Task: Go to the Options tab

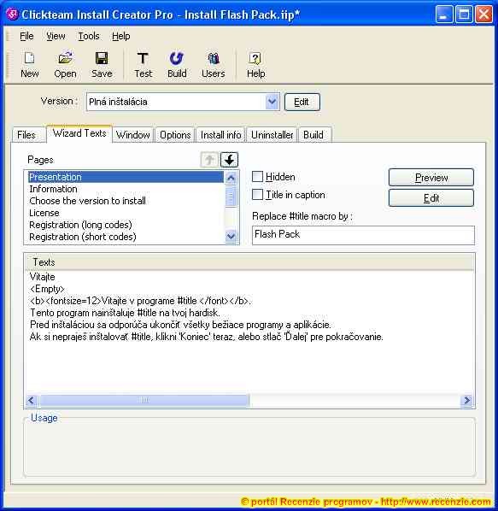Action: click(x=175, y=135)
